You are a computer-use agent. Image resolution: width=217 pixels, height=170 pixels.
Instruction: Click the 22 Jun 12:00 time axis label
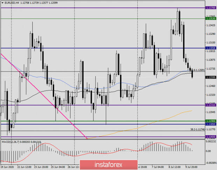click(24, 167)
